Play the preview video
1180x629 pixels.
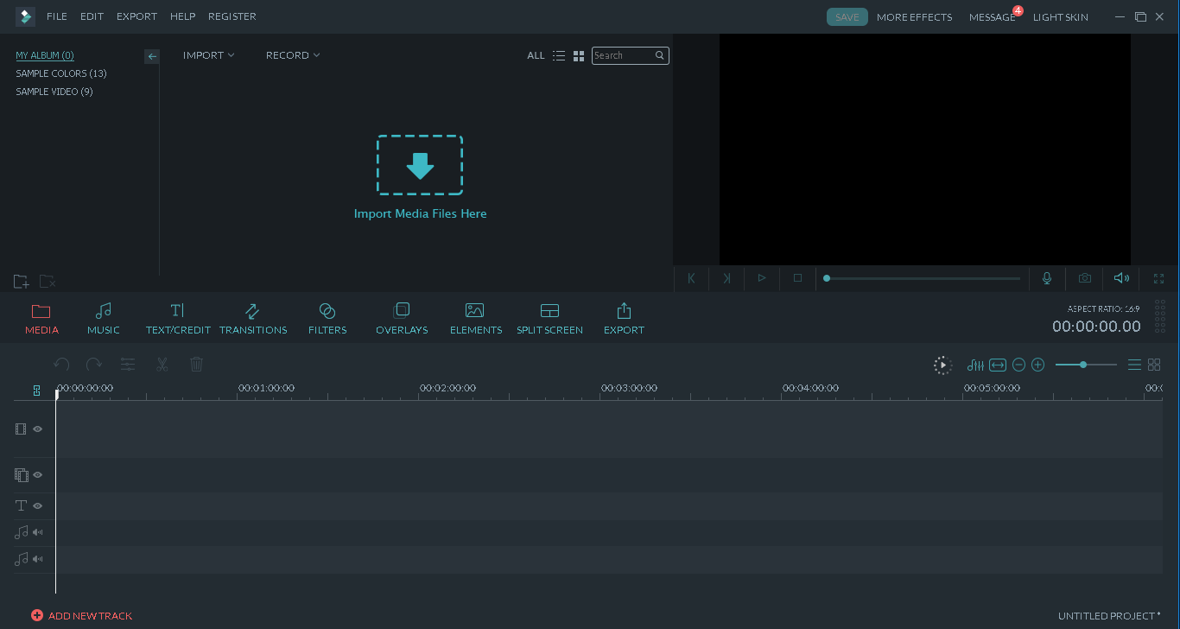point(762,278)
